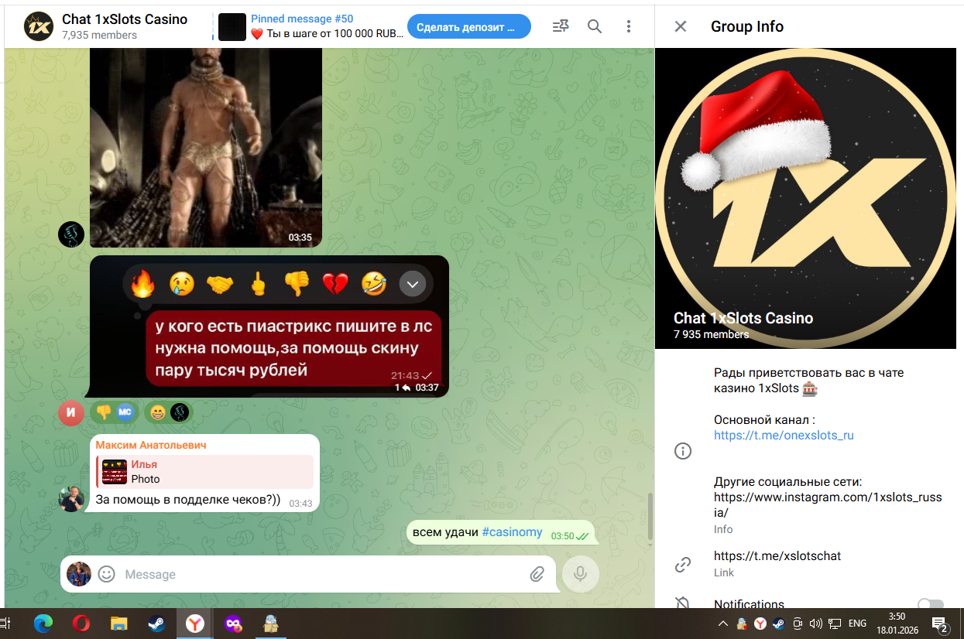Close the Group Info panel
The image size is (964, 639).
point(681,26)
